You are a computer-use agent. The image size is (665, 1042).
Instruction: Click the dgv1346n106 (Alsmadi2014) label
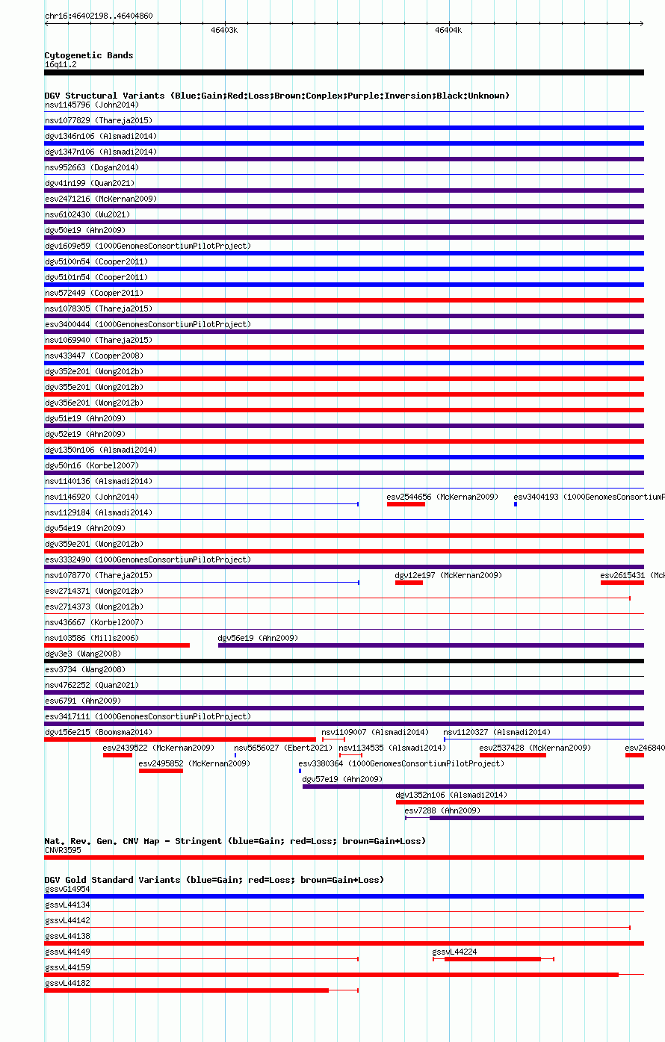(x=101, y=136)
